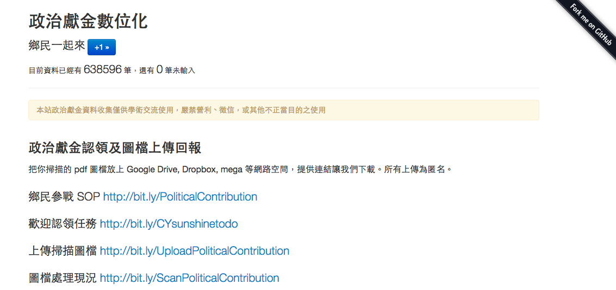Click the 筆未輸入 text
Viewport: 616px width, 290px height.
(179, 70)
